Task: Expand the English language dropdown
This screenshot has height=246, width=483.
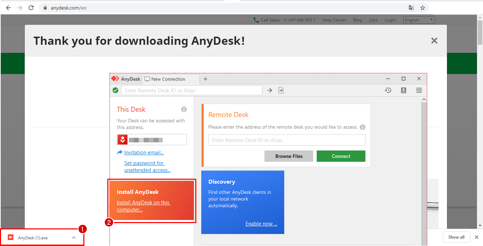Action: pos(419,20)
